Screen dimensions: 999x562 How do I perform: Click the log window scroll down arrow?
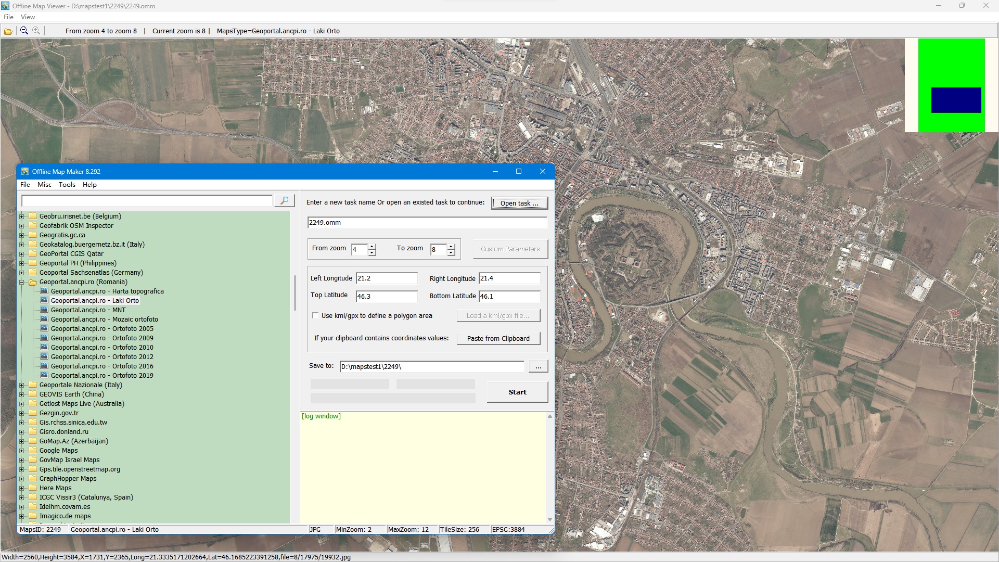click(x=550, y=519)
